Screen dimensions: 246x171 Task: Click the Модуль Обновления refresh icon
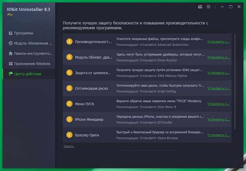click(11, 43)
